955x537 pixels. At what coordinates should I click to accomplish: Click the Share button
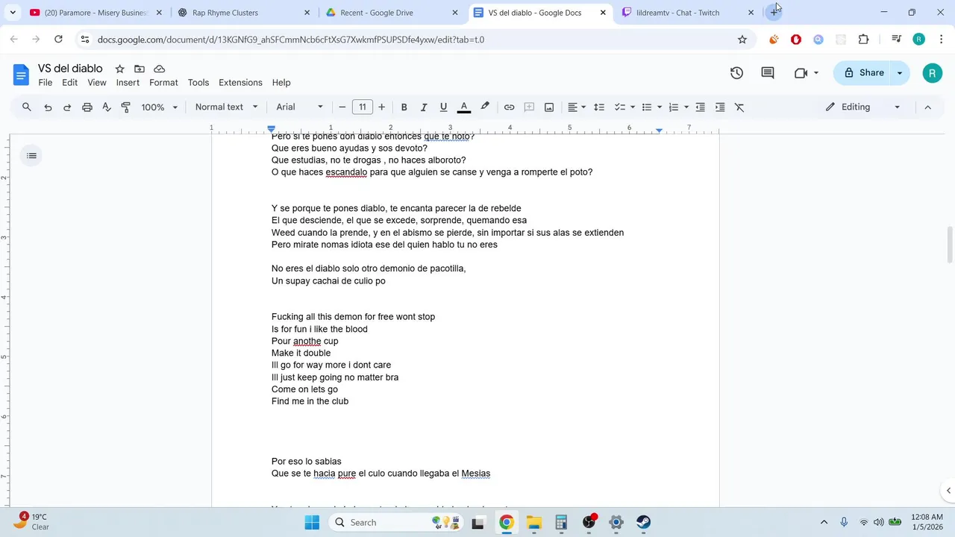click(x=863, y=72)
